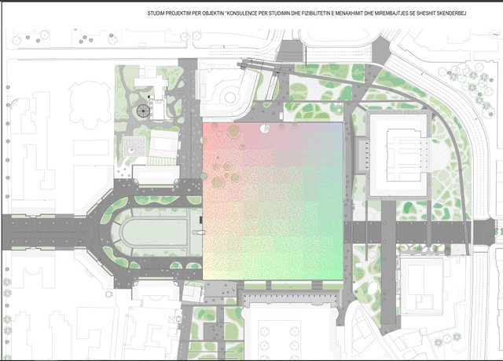Viewport: 503px width, 361px height.
Task: Click the black circular symbol near the top-left garden
Action: click(143, 111)
